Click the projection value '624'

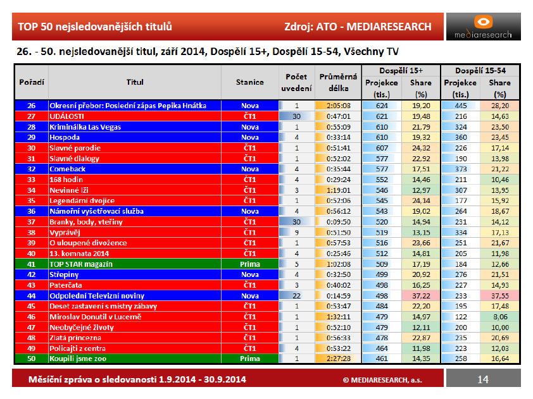382,106
